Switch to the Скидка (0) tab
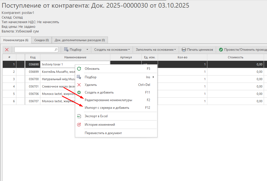Image resolution: width=267 pixels, height=181 pixels. coord(41,40)
